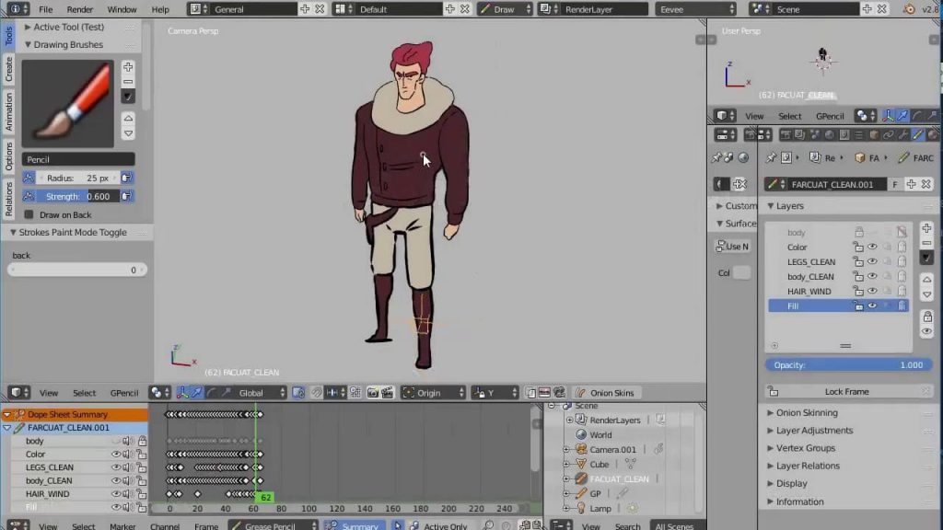Select the Camera.001 icon in the Outliner
This screenshot has height=530, width=943.
click(x=580, y=449)
